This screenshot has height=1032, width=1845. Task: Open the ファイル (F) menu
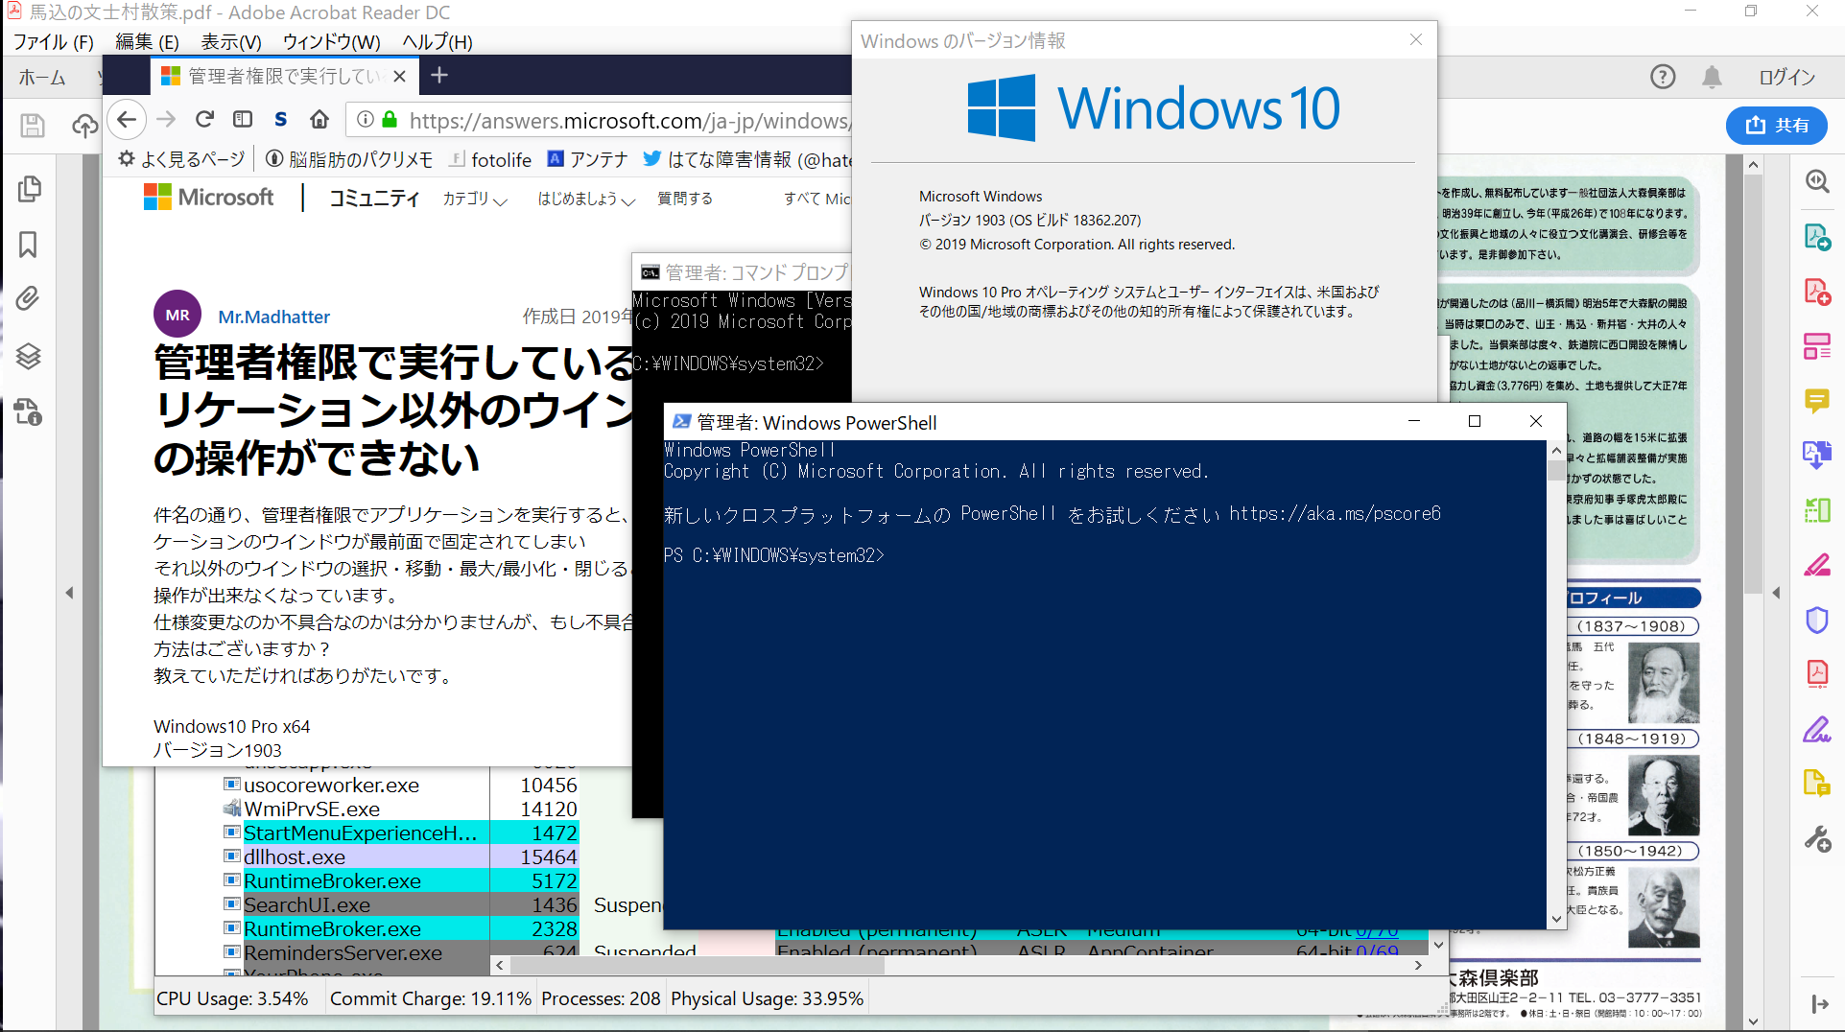(54, 42)
